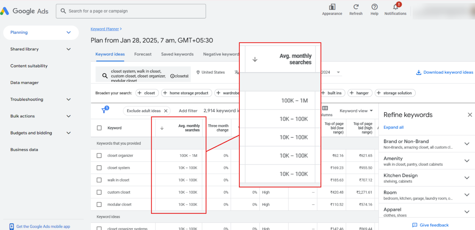
Task: Open the Negative keywords tab
Action: (221, 54)
